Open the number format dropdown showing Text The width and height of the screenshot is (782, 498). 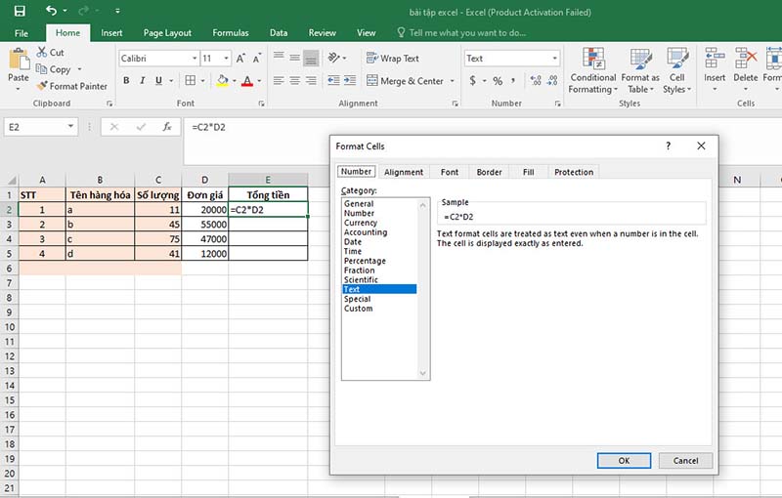554,59
